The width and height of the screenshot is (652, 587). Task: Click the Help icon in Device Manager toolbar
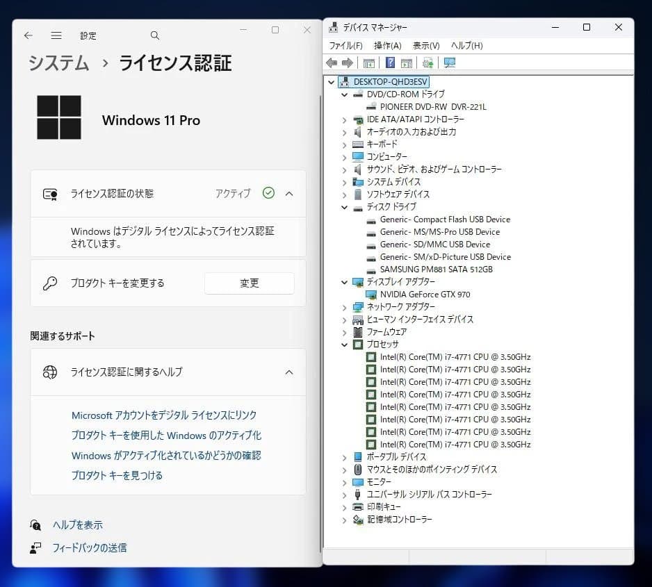(391, 63)
